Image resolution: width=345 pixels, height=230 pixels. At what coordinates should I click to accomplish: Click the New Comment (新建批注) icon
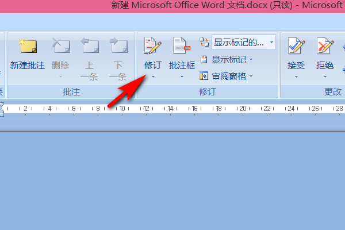pos(28,46)
